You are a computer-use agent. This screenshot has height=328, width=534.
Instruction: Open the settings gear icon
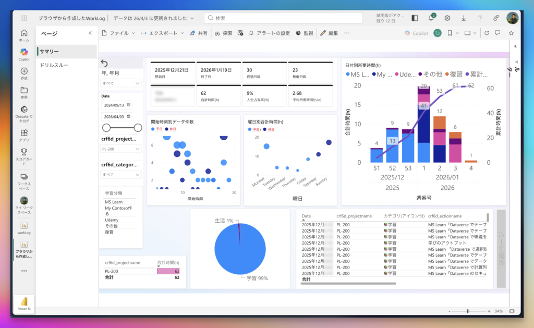[x=447, y=18]
